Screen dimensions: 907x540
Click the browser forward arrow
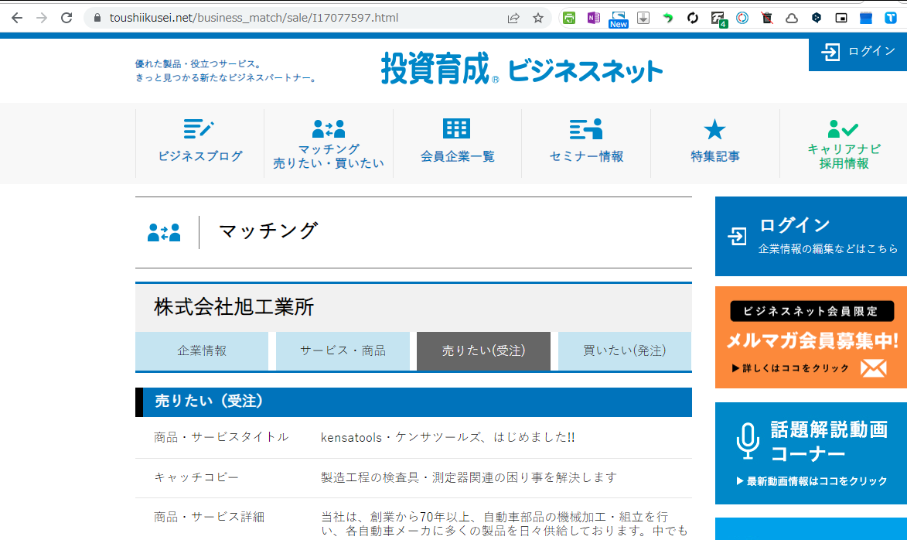click(42, 18)
